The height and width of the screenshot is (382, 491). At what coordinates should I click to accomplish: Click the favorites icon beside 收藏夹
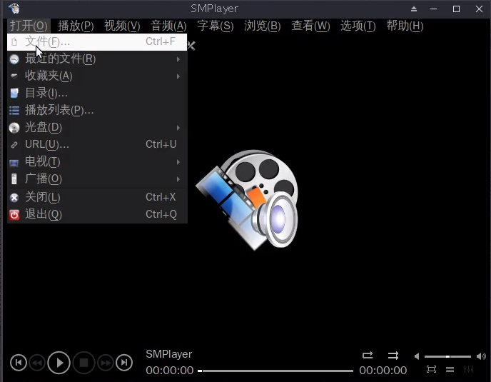14,76
